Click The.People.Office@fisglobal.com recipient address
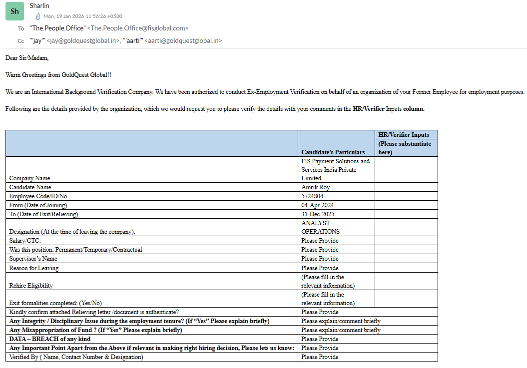 tap(138, 28)
